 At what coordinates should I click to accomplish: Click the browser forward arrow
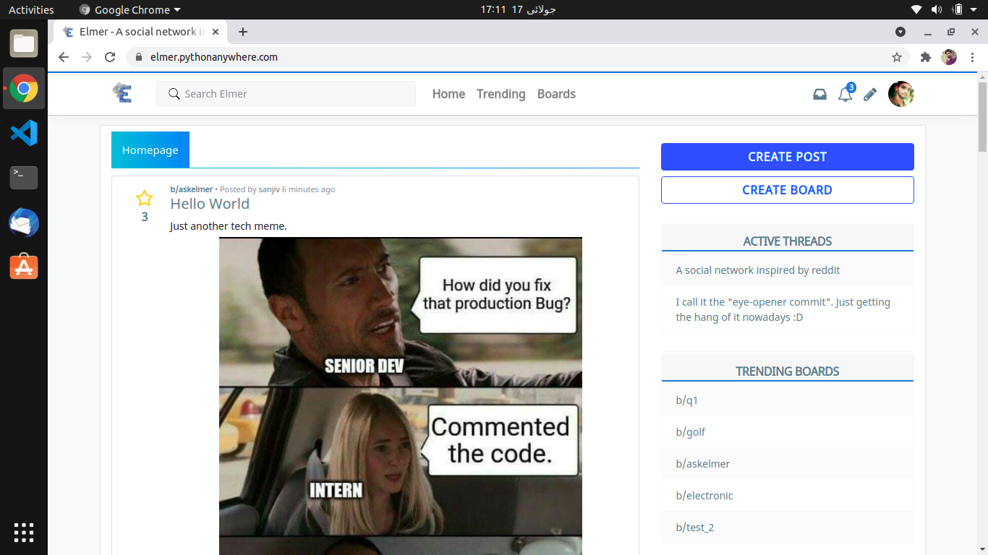[x=87, y=57]
